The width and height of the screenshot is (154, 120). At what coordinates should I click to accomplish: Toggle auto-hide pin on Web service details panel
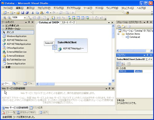click(109, 88)
